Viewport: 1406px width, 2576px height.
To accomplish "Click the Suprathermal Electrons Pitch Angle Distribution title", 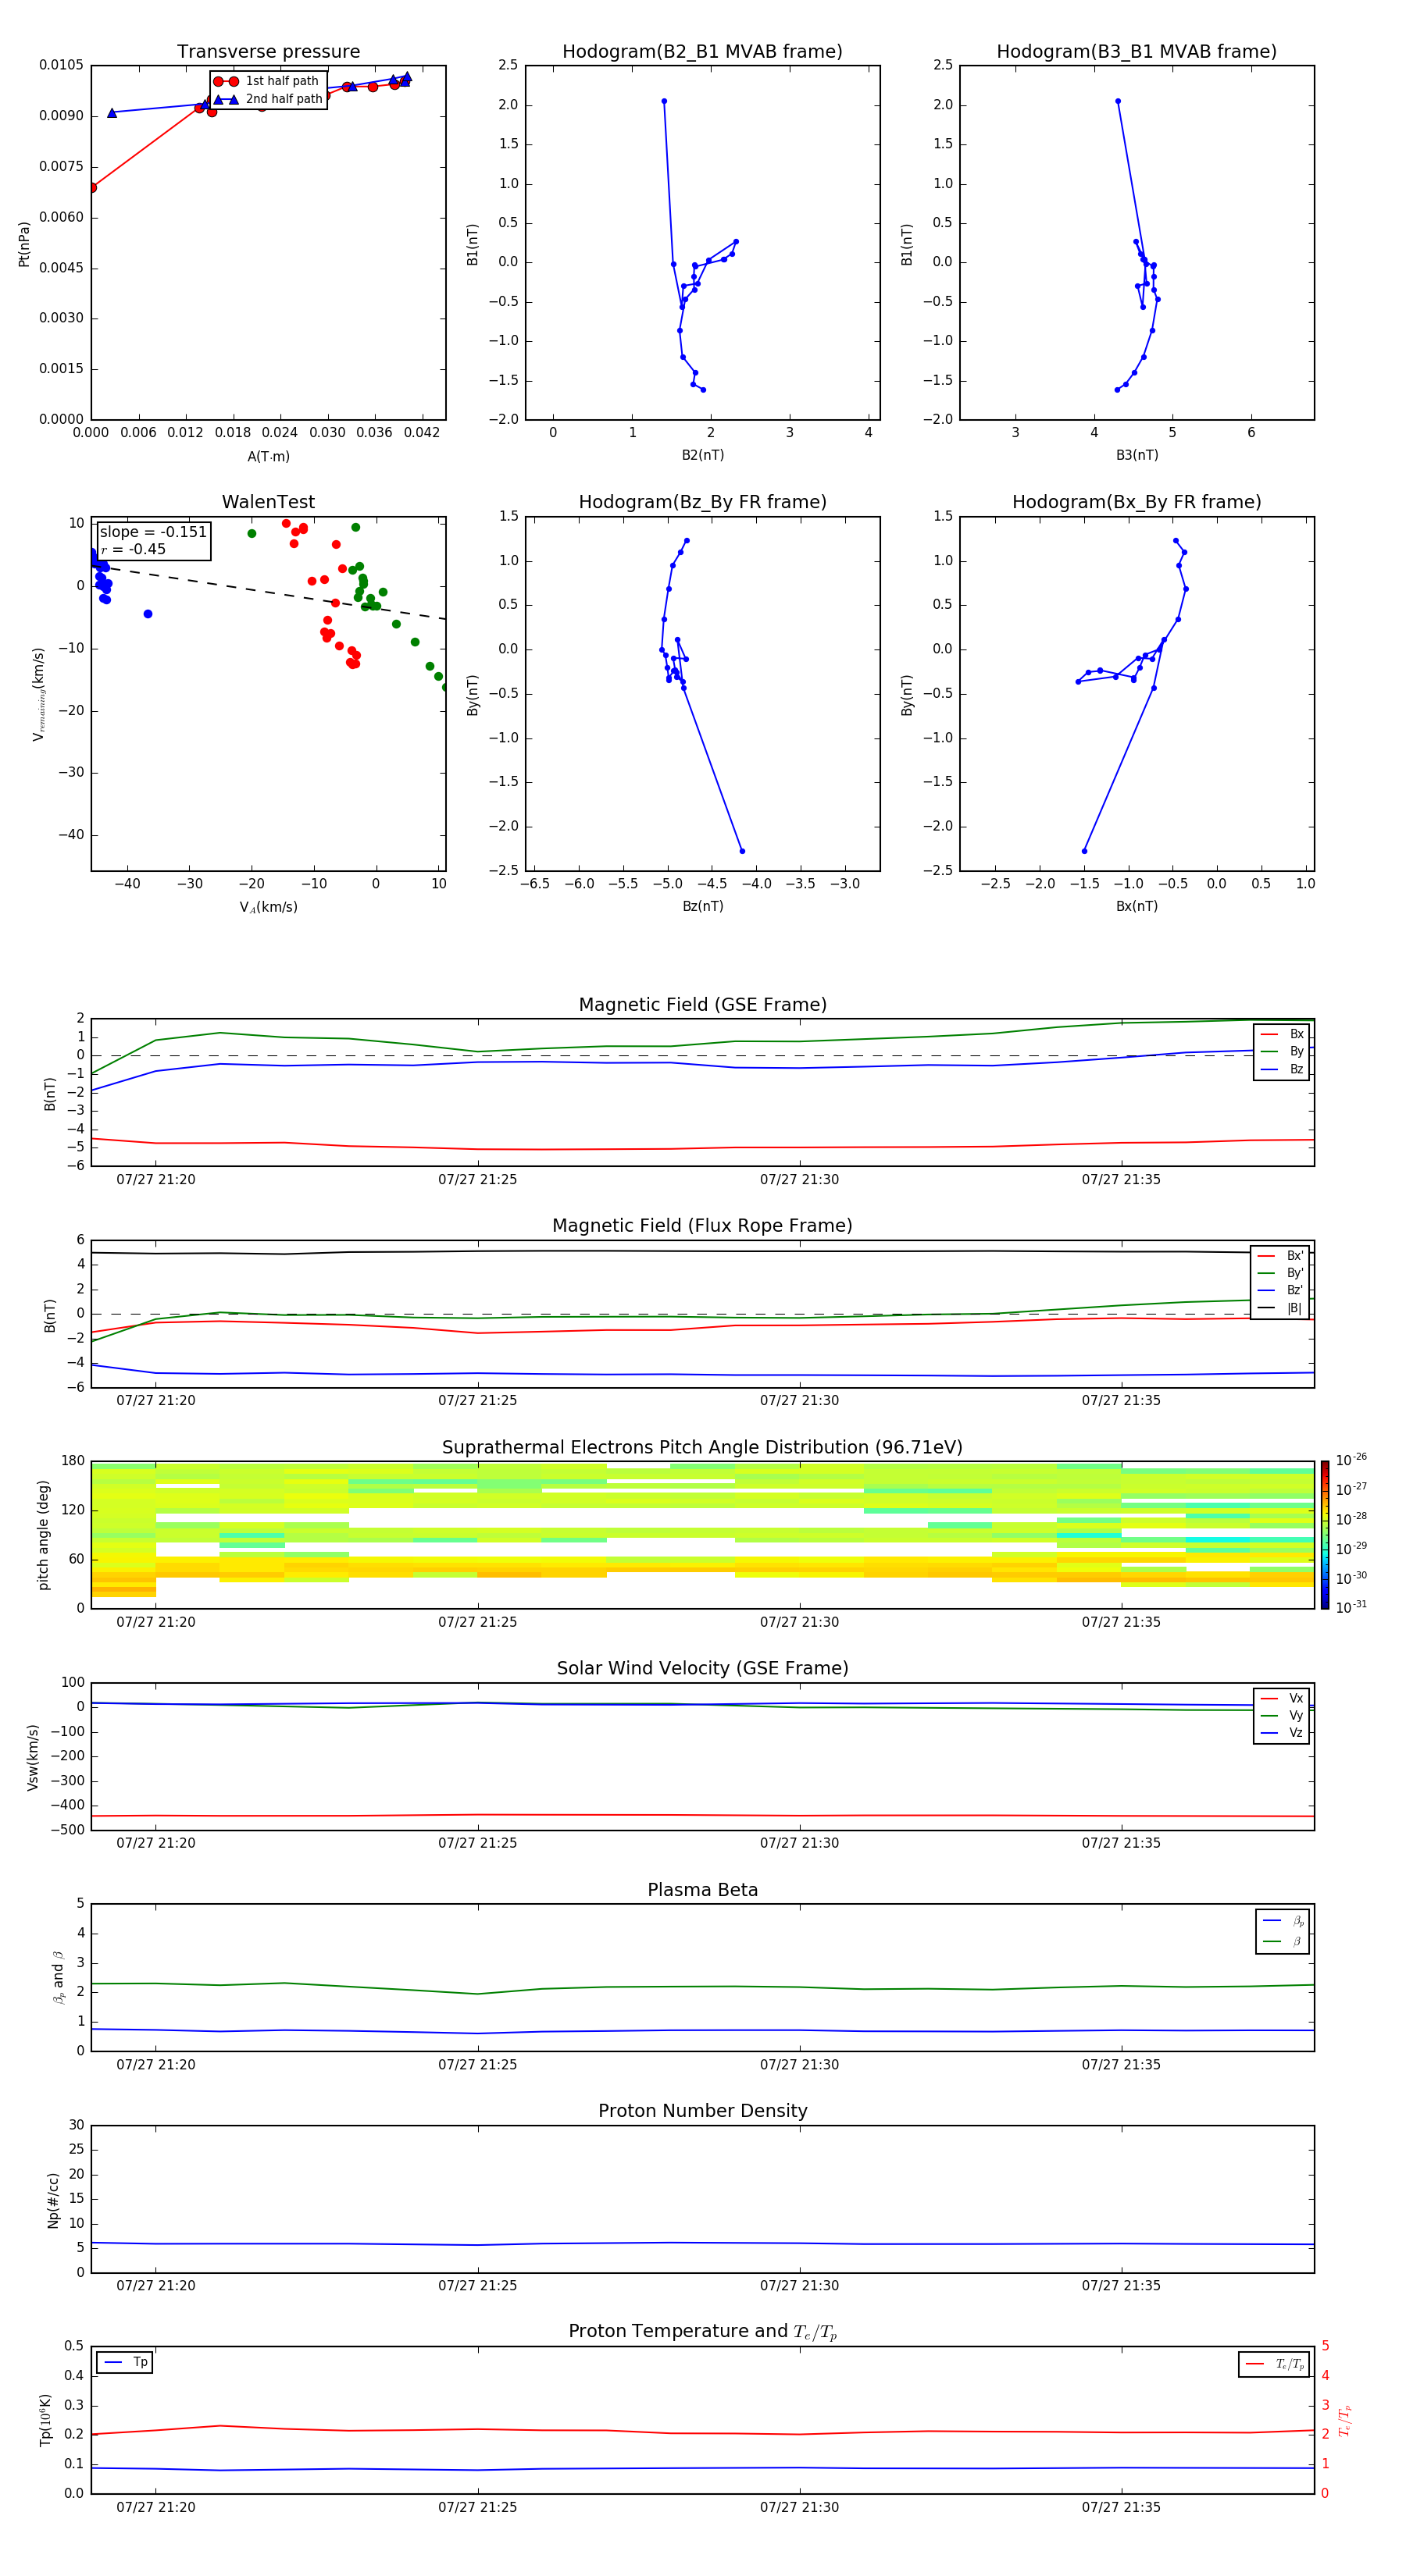I will [x=702, y=1447].
